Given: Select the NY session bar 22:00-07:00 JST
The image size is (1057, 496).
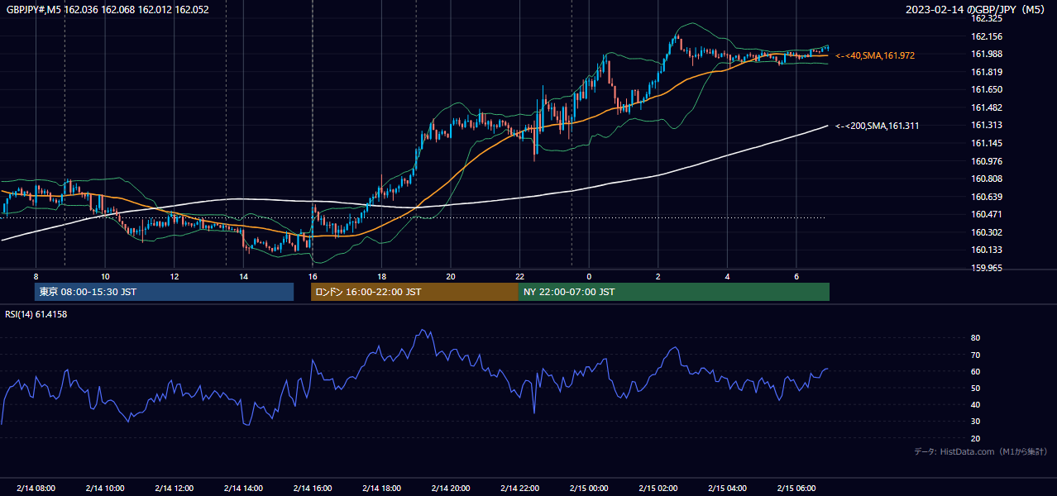Looking at the screenshot, I should 674,292.
